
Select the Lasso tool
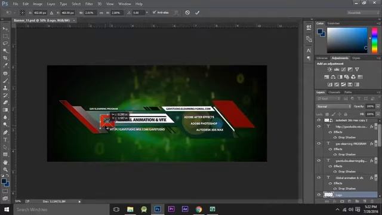tap(5, 44)
